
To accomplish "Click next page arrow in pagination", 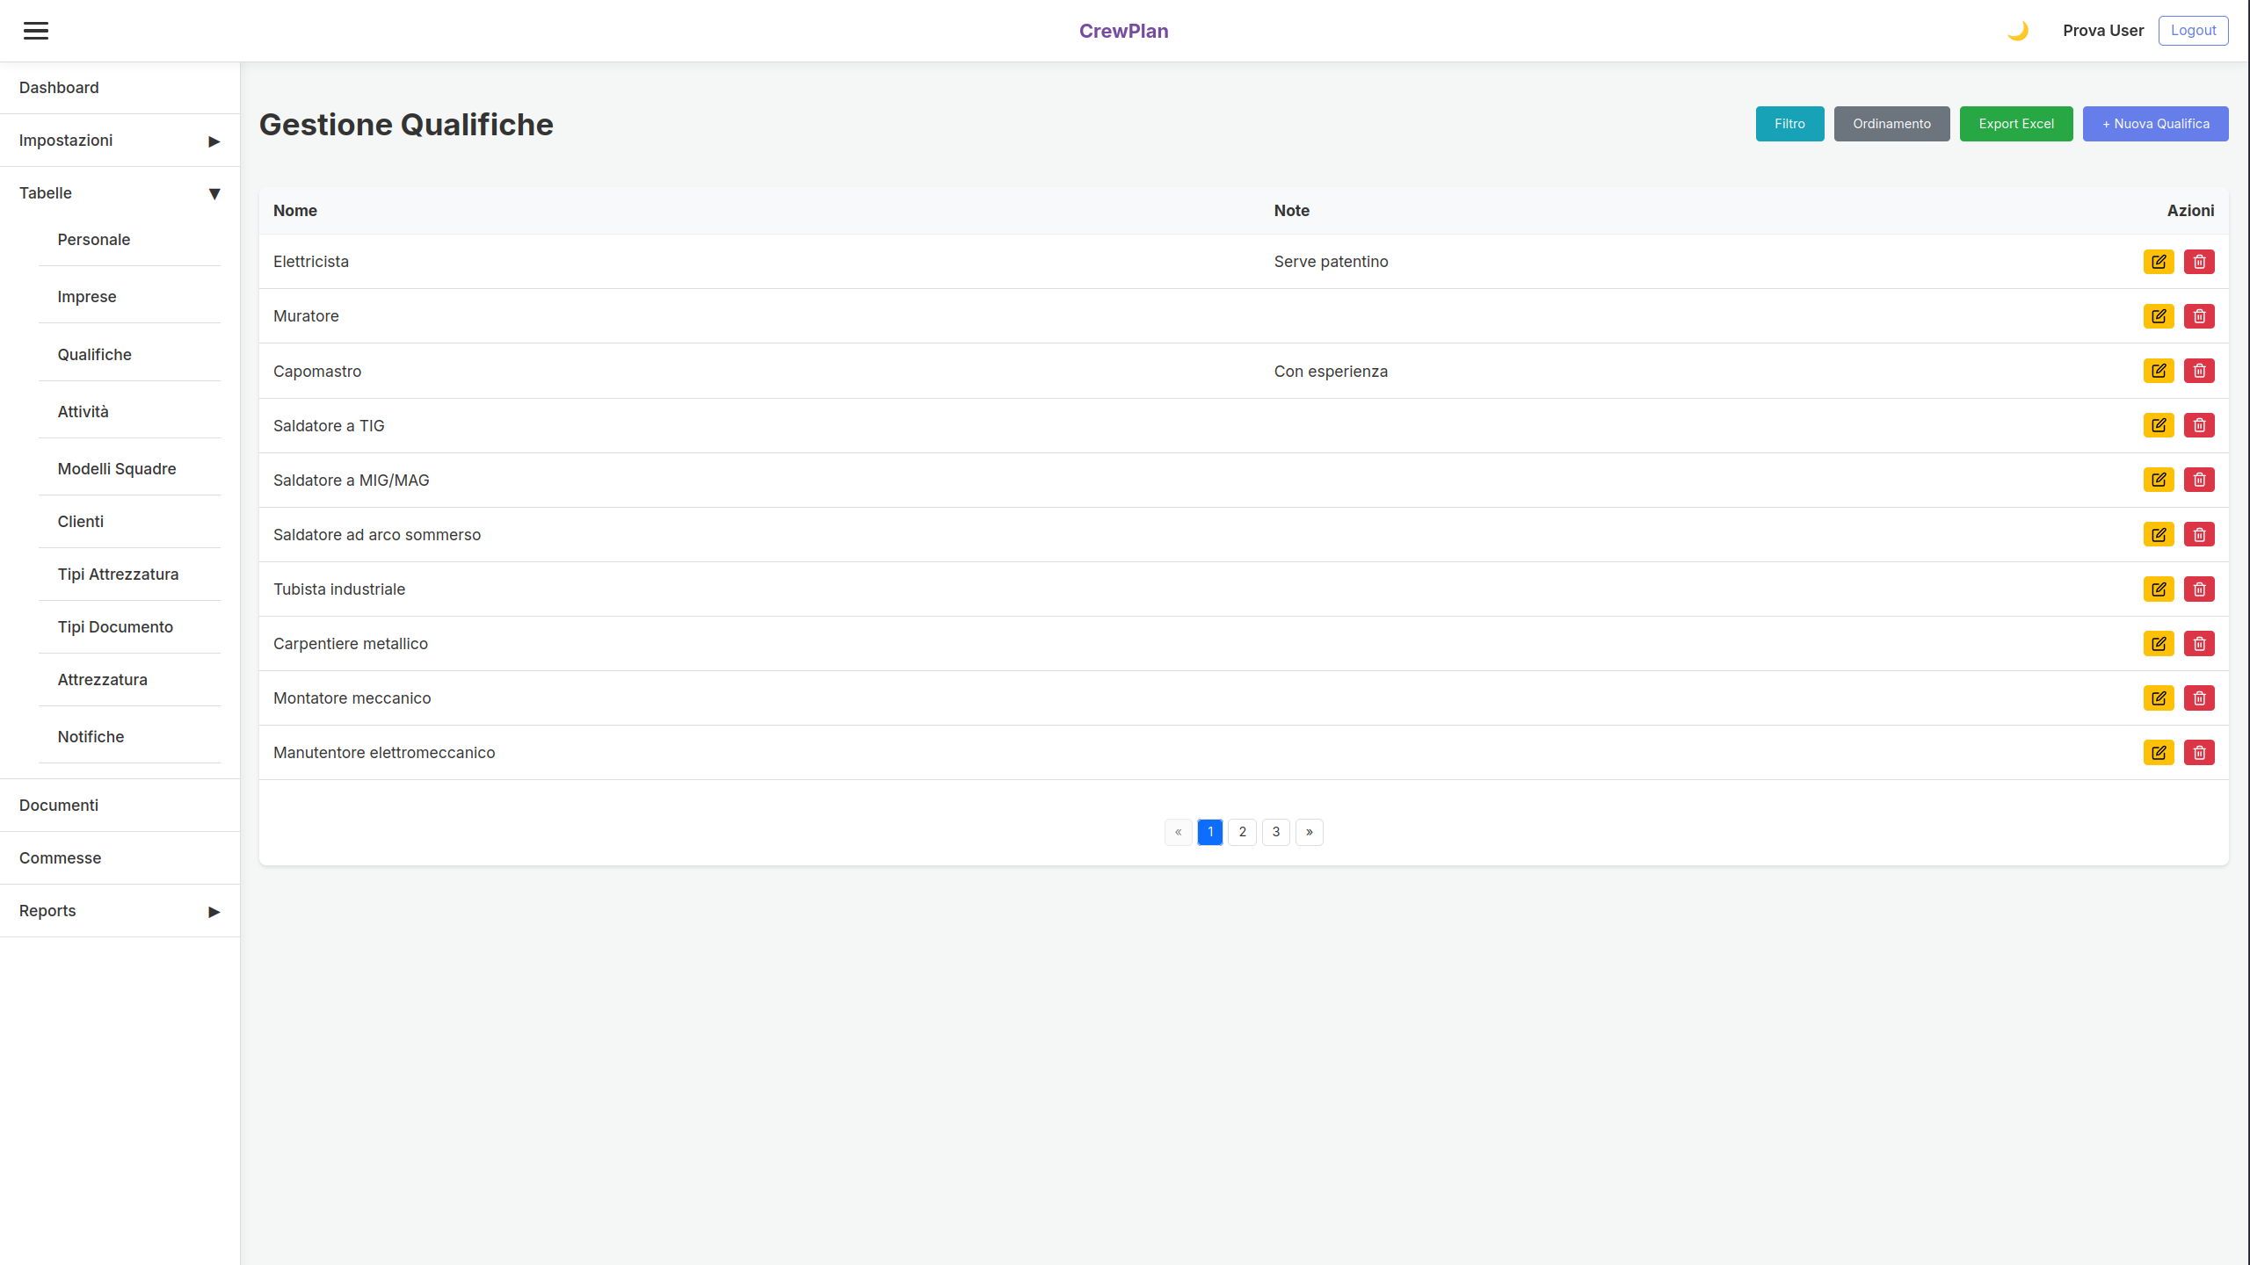I will click(1309, 832).
